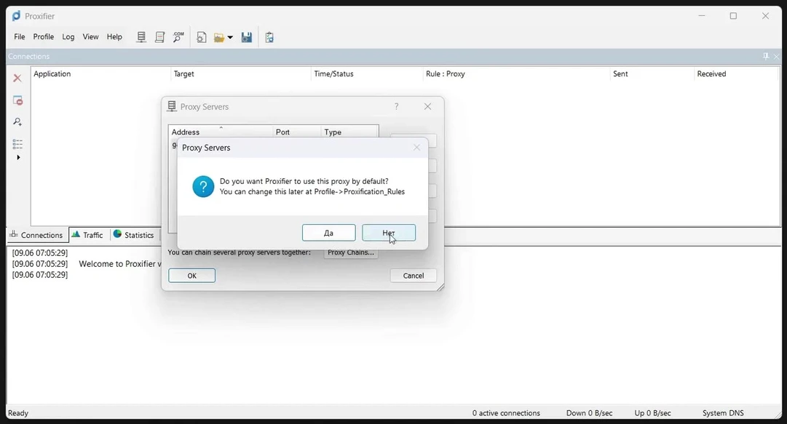This screenshot has width=787, height=424.
Task: Switch to the Traffic tab
Action: 88,235
